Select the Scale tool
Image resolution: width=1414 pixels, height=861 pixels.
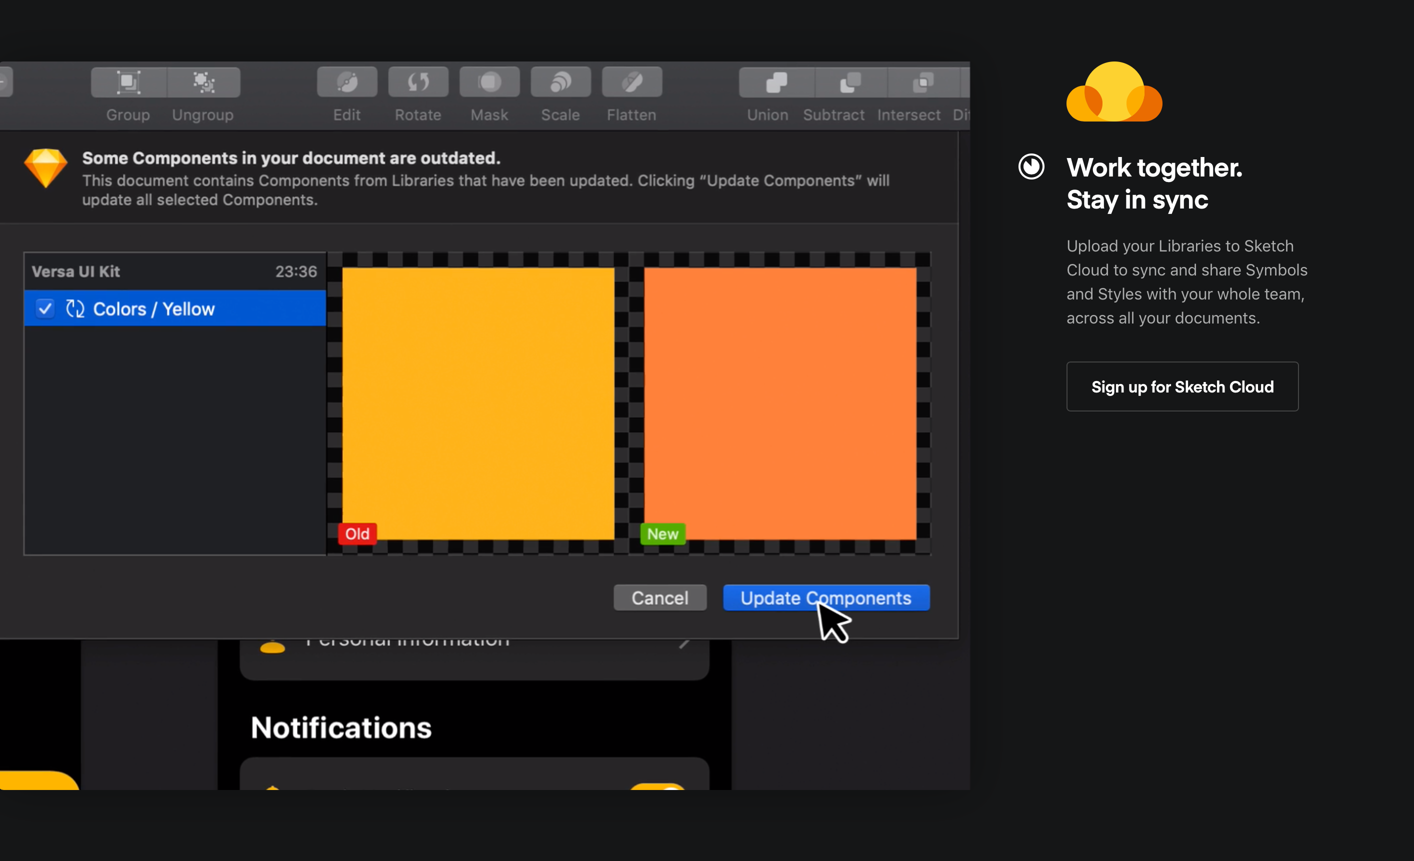pos(558,95)
